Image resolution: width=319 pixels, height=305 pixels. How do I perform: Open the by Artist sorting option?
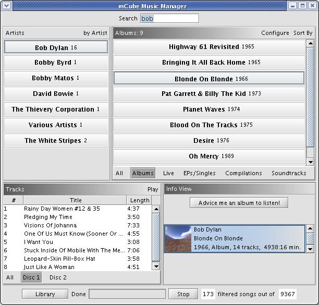pos(95,33)
